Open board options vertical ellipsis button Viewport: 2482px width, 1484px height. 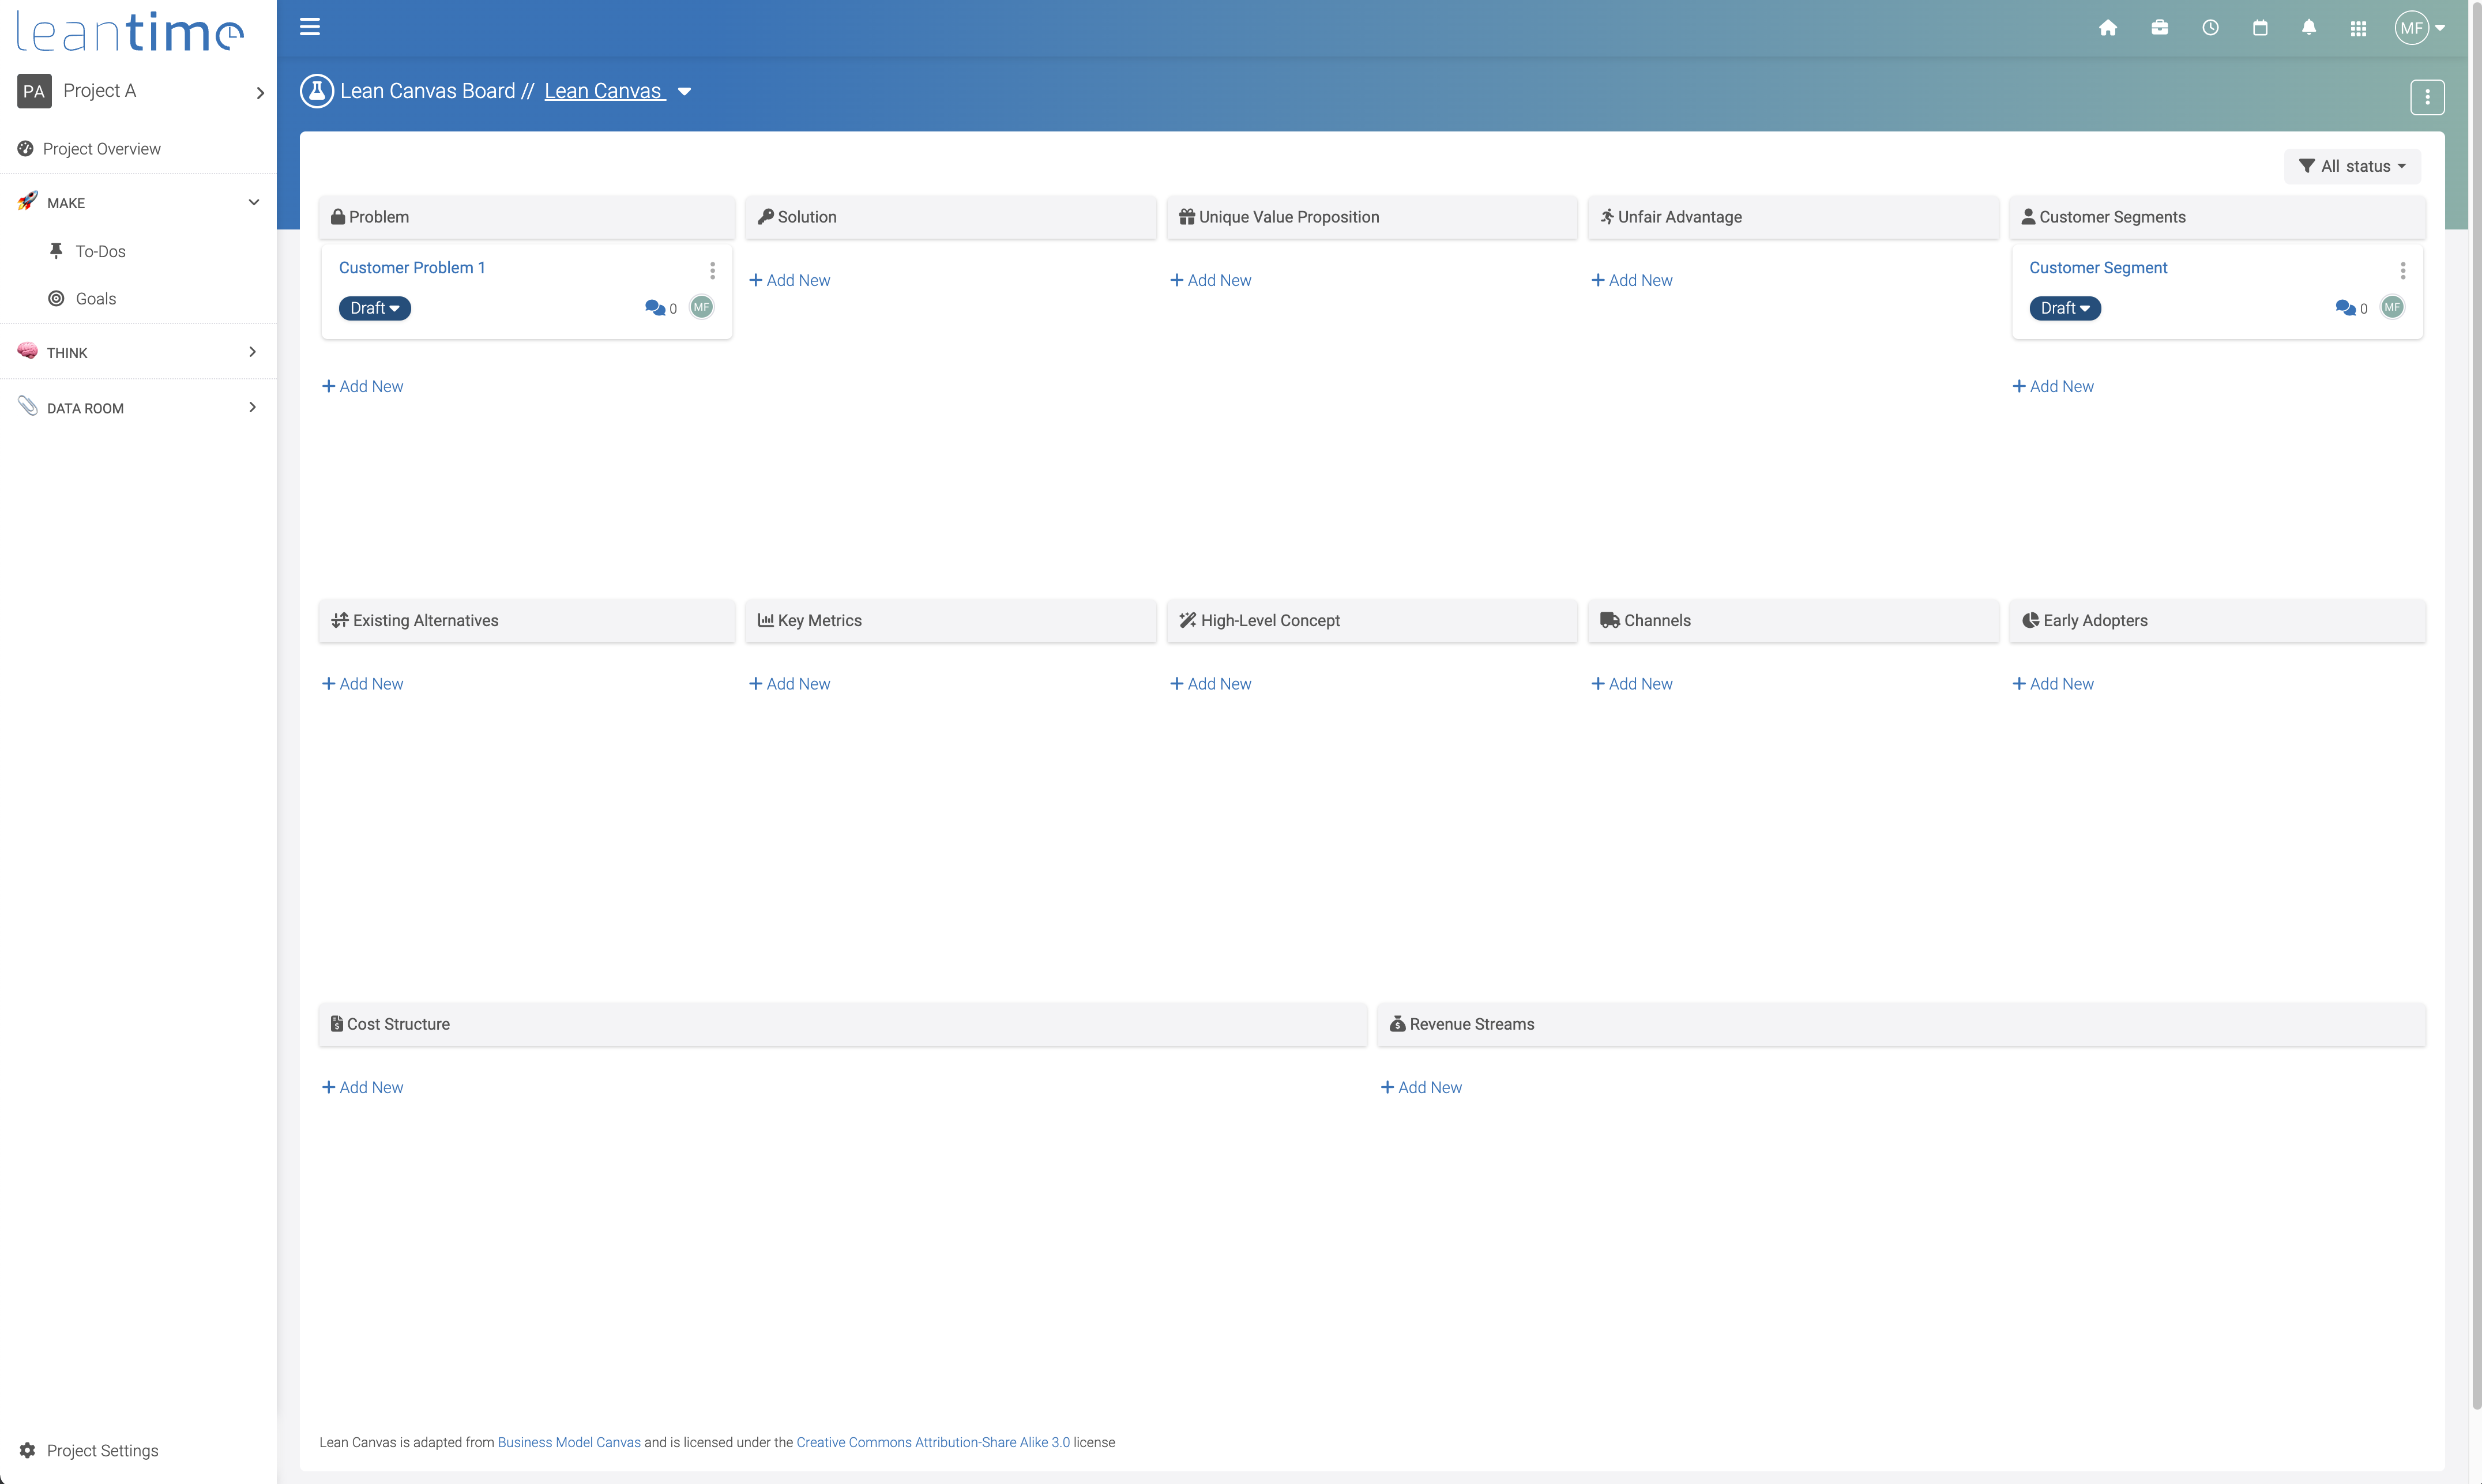pos(2427,97)
